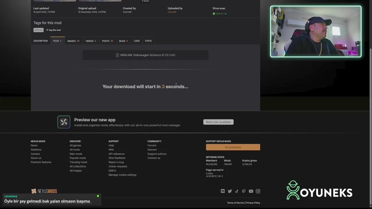Open the Bugs tab
Screen dimensions: 372x209
coord(123,41)
